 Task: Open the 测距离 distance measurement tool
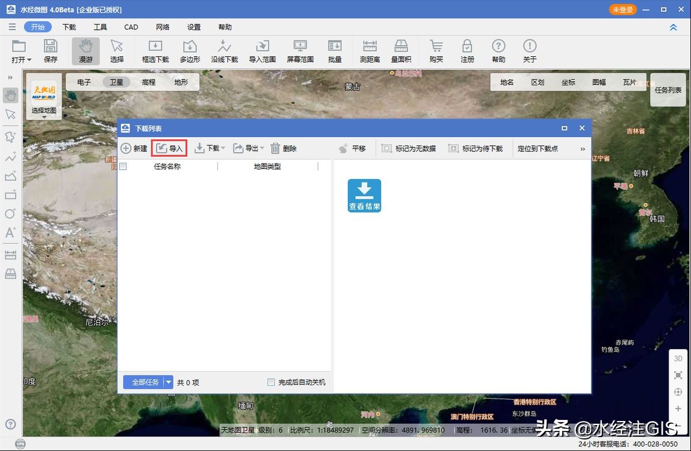point(369,51)
